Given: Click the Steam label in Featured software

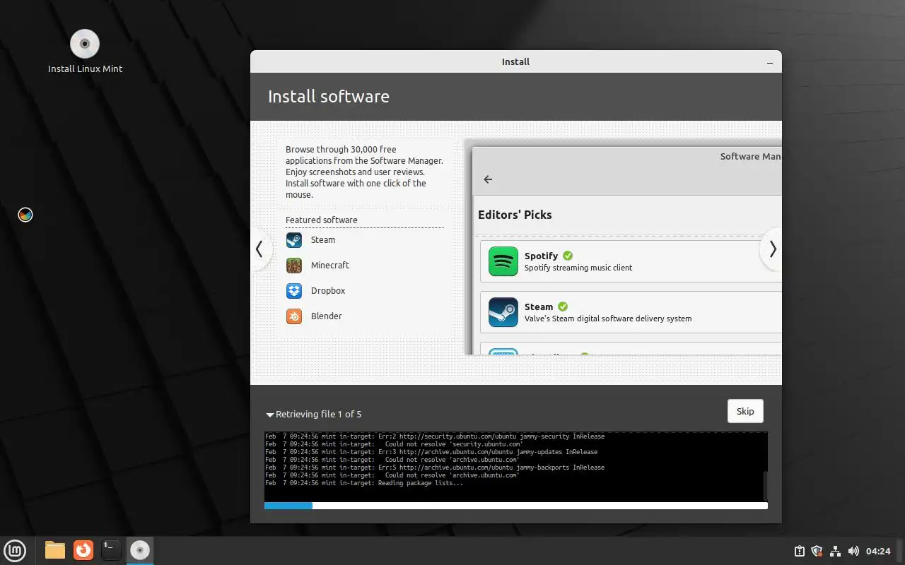Looking at the screenshot, I should click(323, 240).
